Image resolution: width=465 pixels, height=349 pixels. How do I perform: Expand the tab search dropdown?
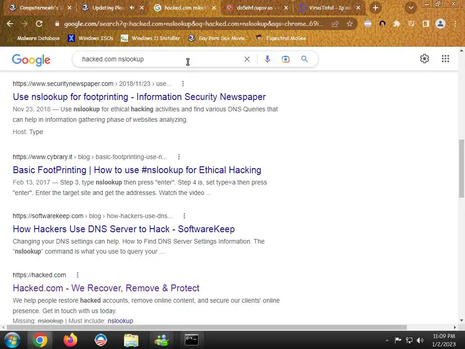(411, 8)
